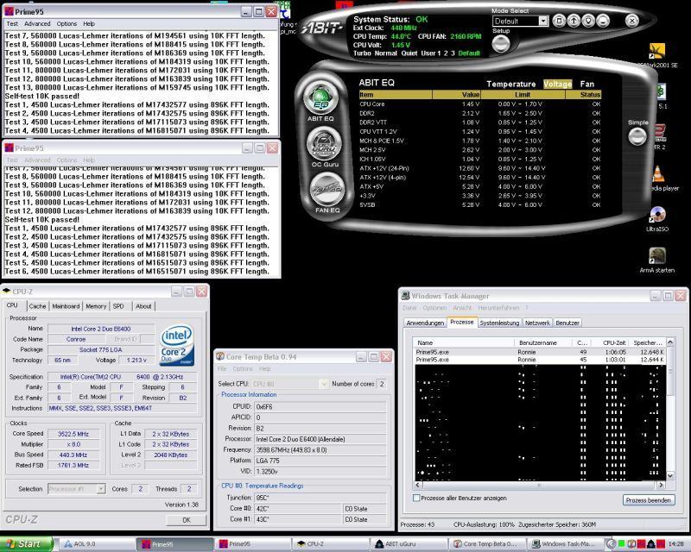The image size is (691, 552).
Task: Switch to Systemleistung tab in Task Manager
Action: [499, 323]
